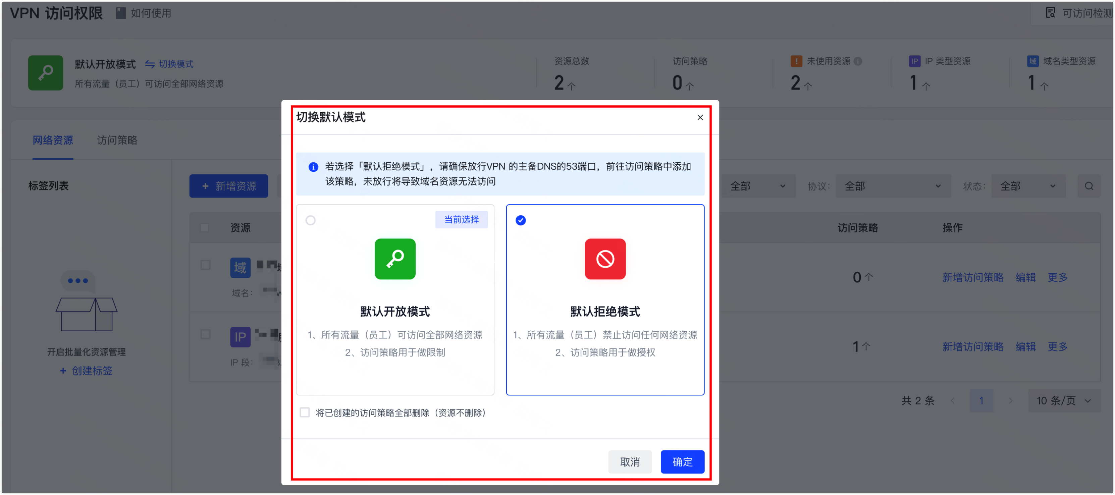1115x495 pixels.
Task: Switch to the 网络资源 tab
Action: coord(53,140)
